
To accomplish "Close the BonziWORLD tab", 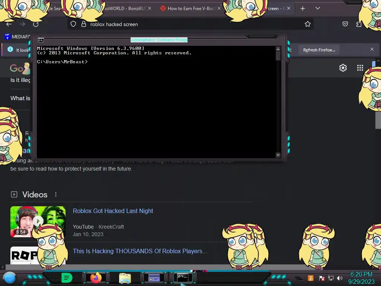I will tap(150, 8).
